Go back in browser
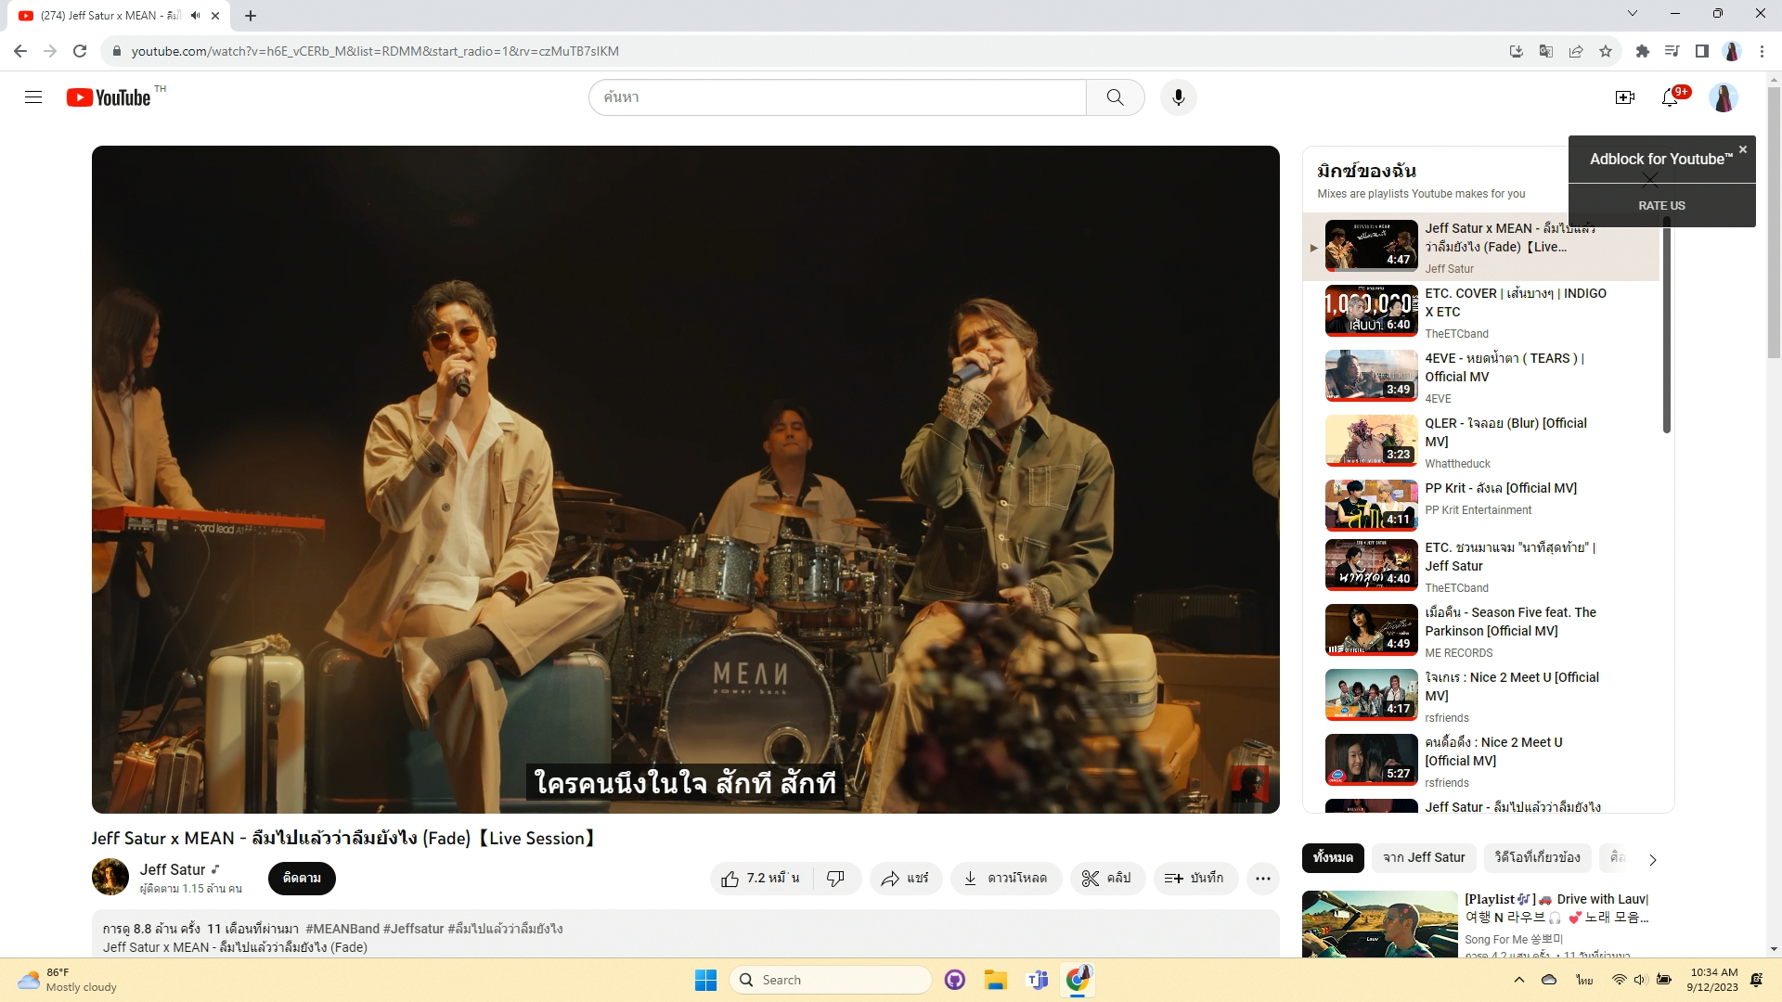The width and height of the screenshot is (1782, 1002). pos(20,51)
